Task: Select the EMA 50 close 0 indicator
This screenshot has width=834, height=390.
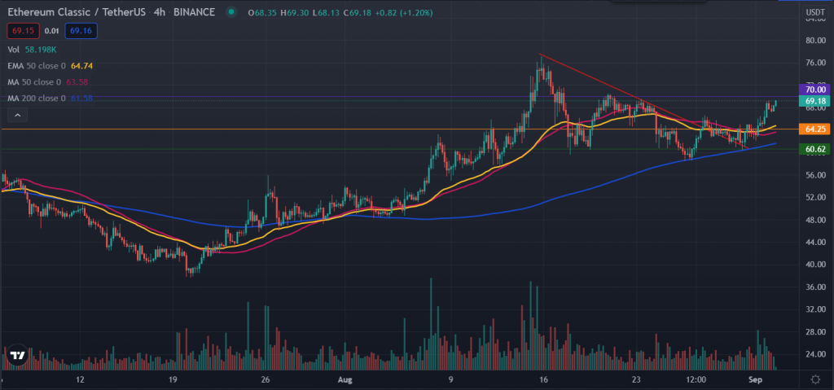Action: point(37,65)
